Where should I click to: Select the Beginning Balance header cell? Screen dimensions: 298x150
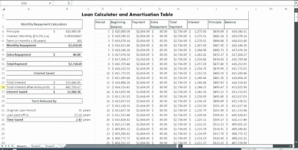pos(121,24)
